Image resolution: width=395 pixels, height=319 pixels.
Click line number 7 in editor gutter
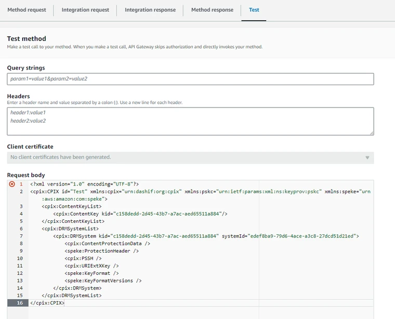point(21,236)
